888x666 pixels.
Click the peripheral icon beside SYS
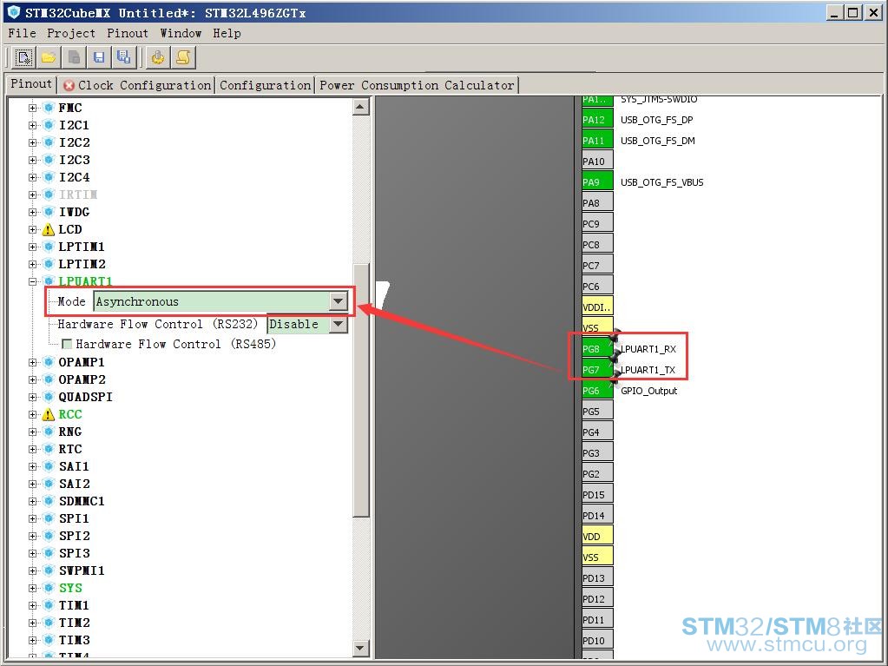click(x=49, y=588)
